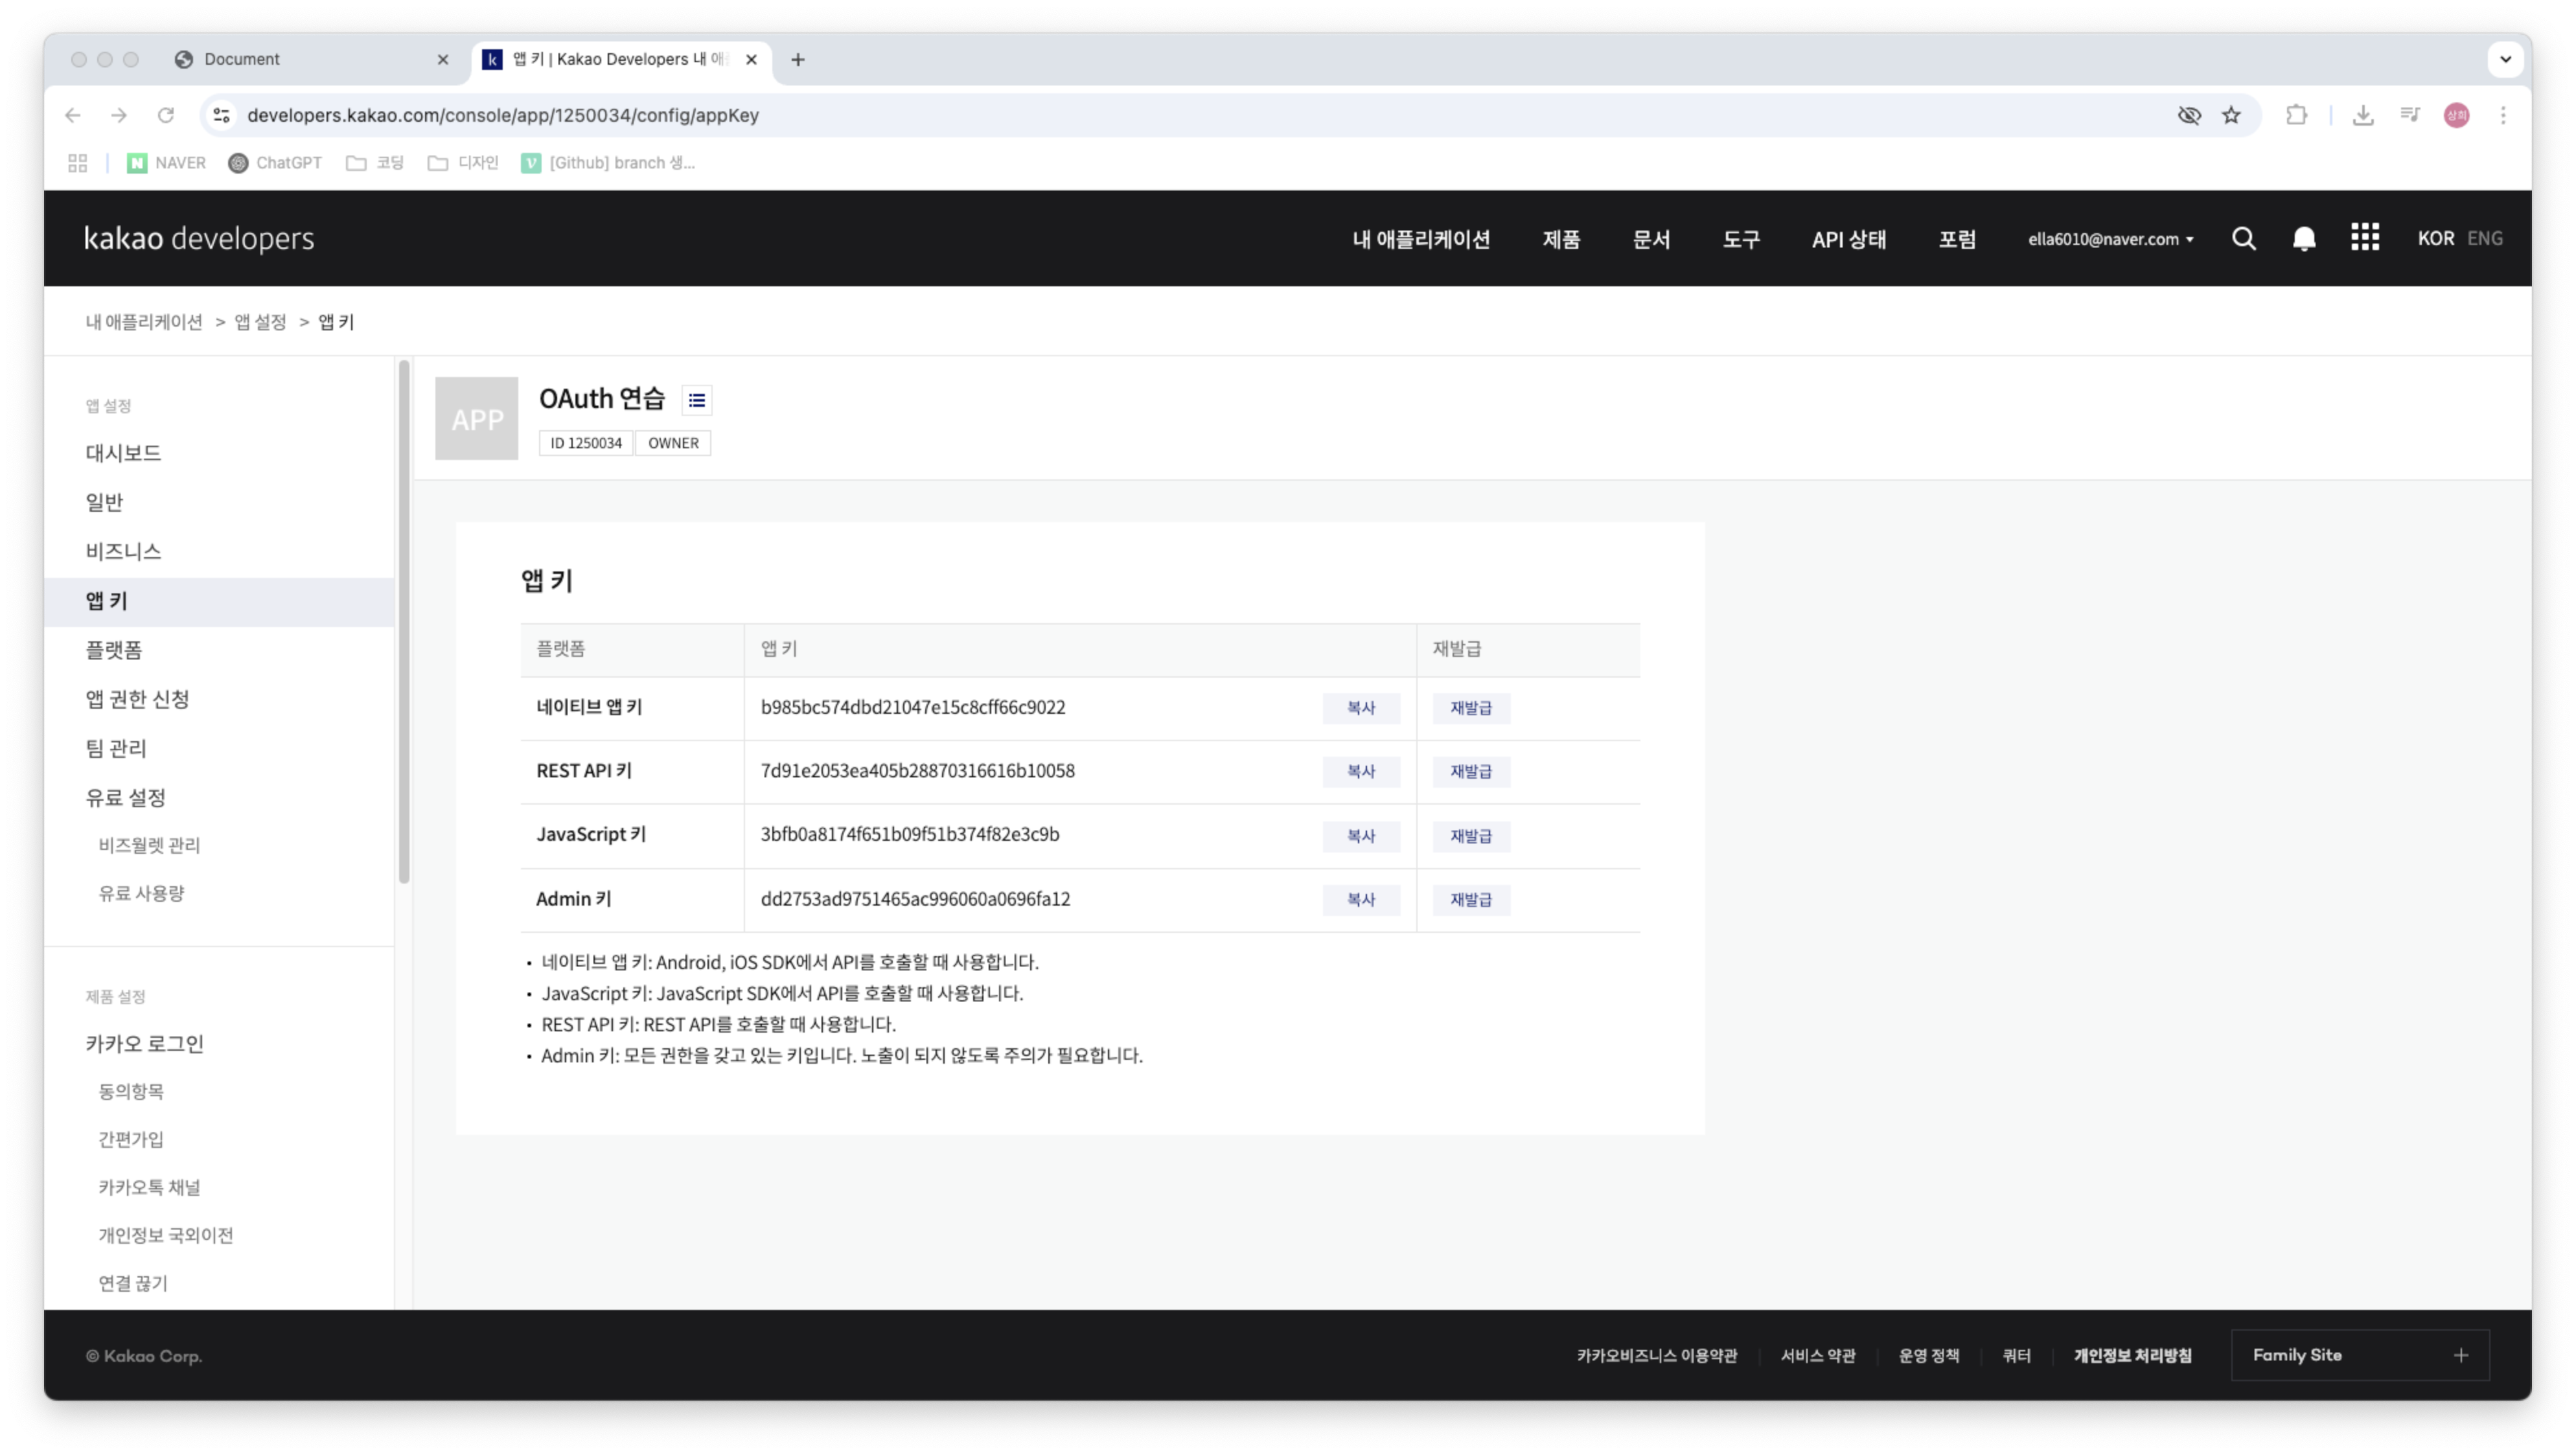Image resolution: width=2576 pixels, height=1455 pixels.
Task: Reissue the 네이티브 앱 키
Action: point(1471,708)
